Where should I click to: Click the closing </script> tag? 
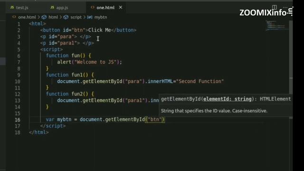click(x=53, y=126)
